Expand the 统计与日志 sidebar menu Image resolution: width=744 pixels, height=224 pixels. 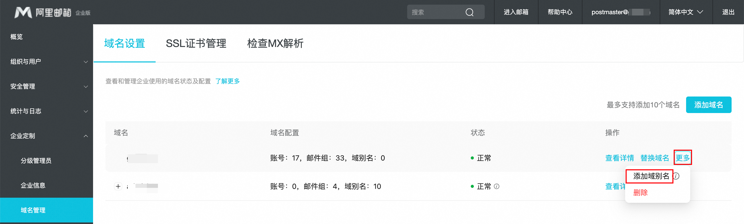tap(47, 111)
